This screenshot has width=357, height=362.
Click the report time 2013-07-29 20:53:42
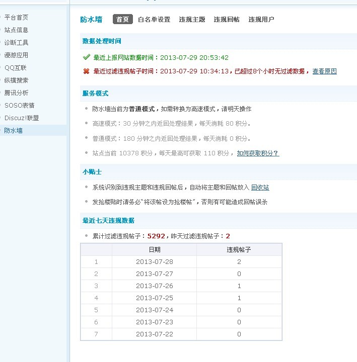(194, 57)
